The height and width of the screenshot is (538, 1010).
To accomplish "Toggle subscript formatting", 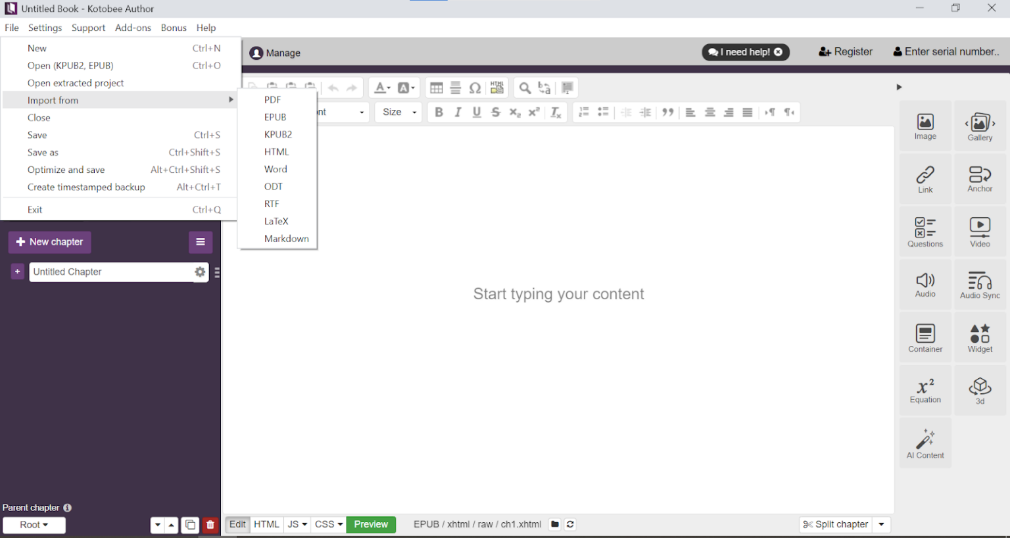I will [515, 112].
